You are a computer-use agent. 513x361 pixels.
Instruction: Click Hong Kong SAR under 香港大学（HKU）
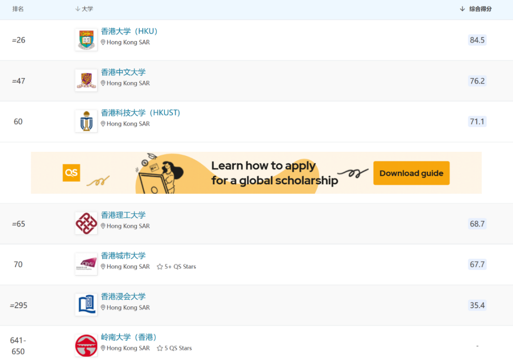click(128, 42)
